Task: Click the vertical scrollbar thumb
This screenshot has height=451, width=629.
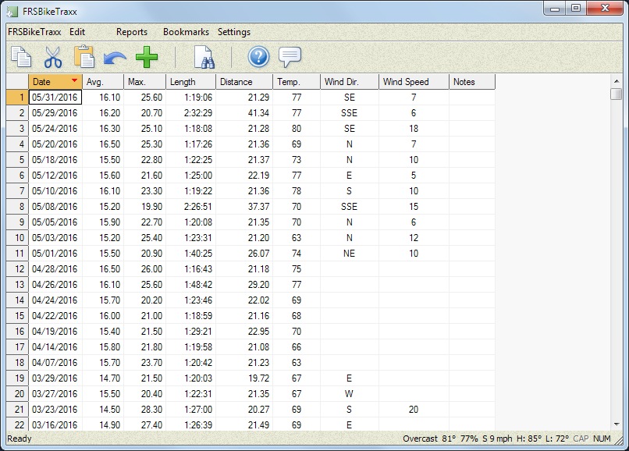Action: point(617,94)
